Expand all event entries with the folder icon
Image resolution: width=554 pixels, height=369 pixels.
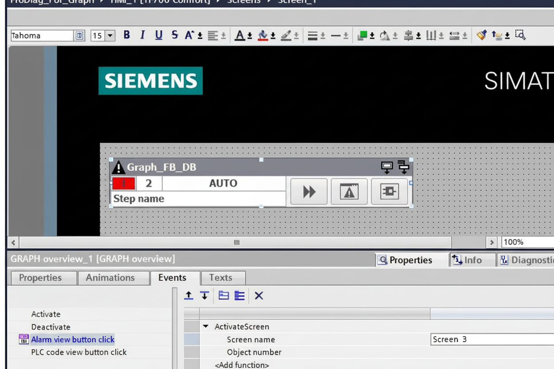coord(224,296)
